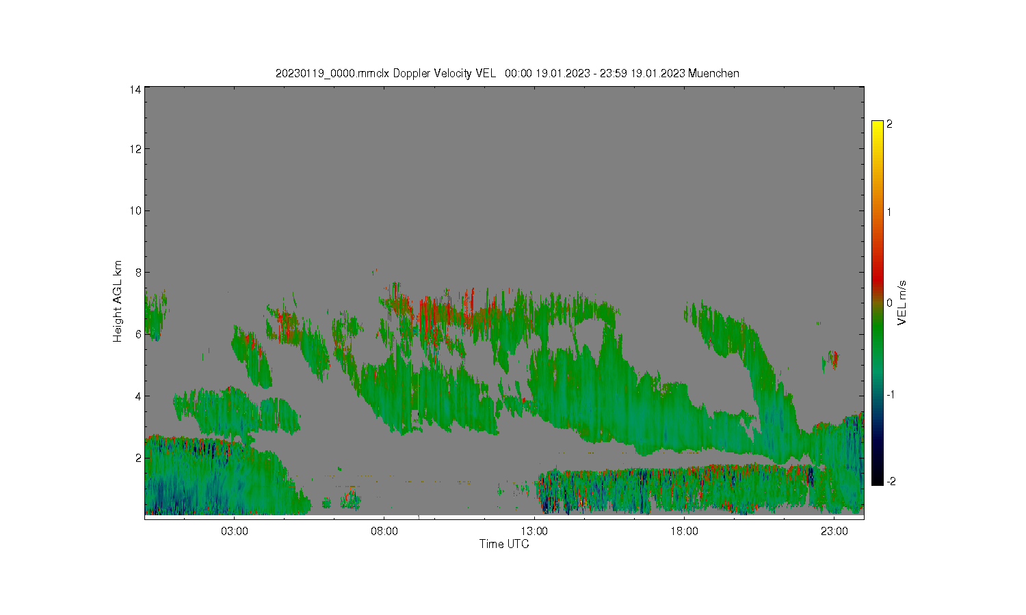Click the "13:00" time tick label
Screen dimensions: 1026x615
click(534, 531)
